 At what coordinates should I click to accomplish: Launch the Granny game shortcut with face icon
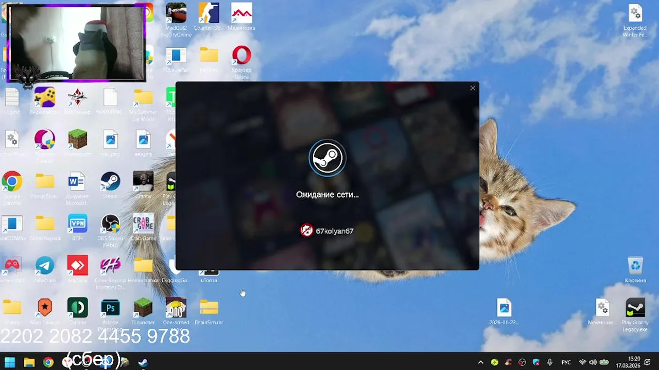[143, 185]
